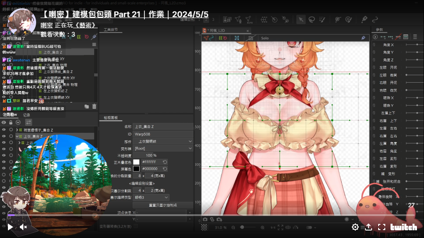Play the Twitch video
This screenshot has width=424, height=238.
click(10, 227)
